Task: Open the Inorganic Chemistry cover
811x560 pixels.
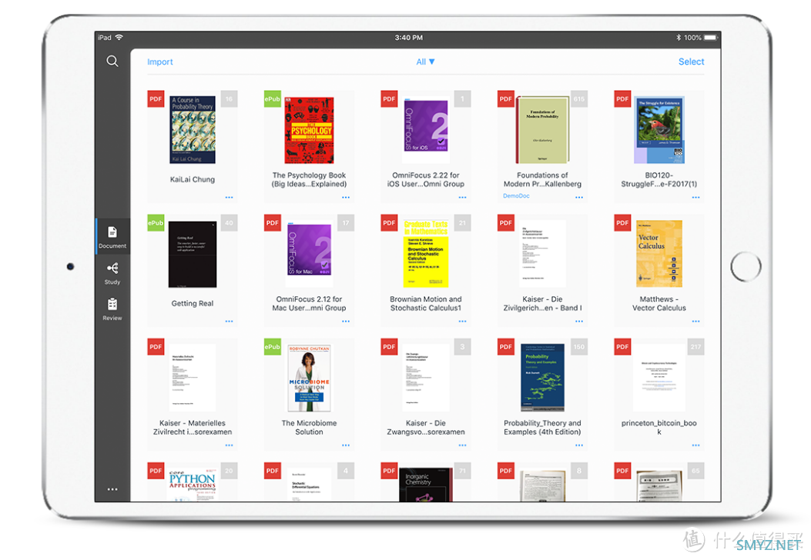Action: coord(426,485)
